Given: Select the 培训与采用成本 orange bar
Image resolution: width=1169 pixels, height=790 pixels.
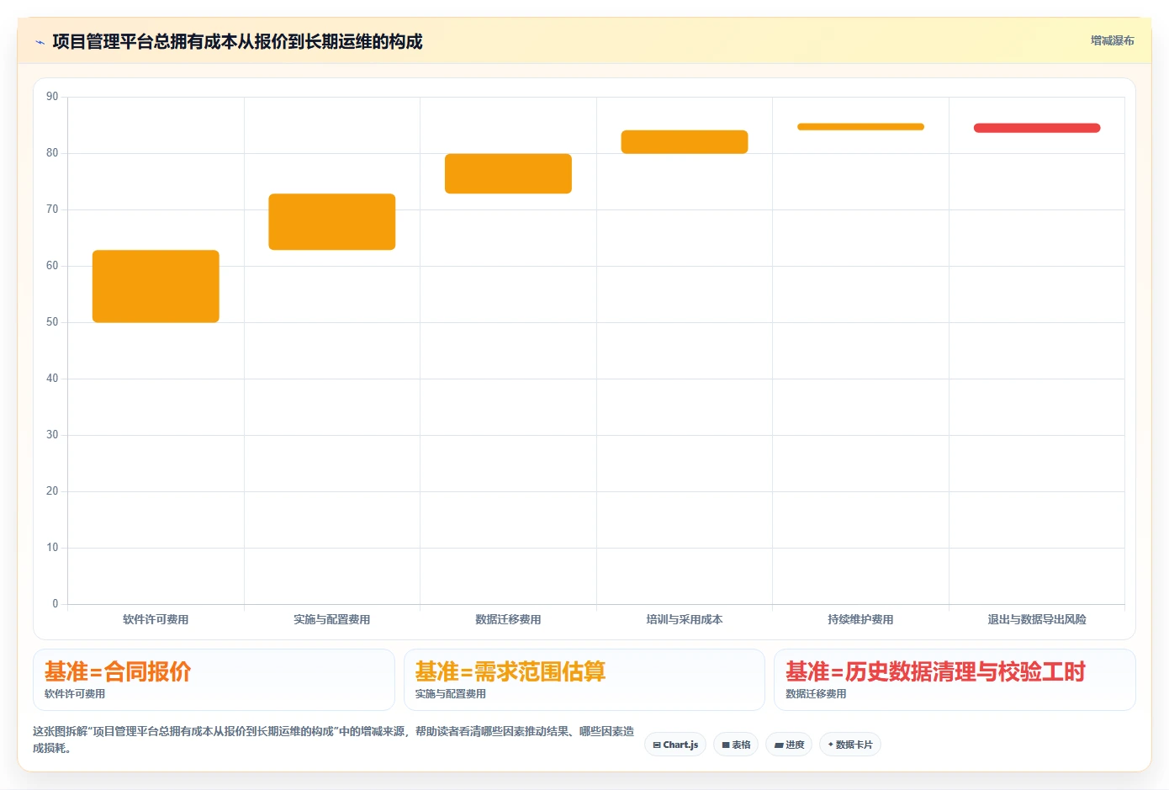Looking at the screenshot, I should [685, 141].
